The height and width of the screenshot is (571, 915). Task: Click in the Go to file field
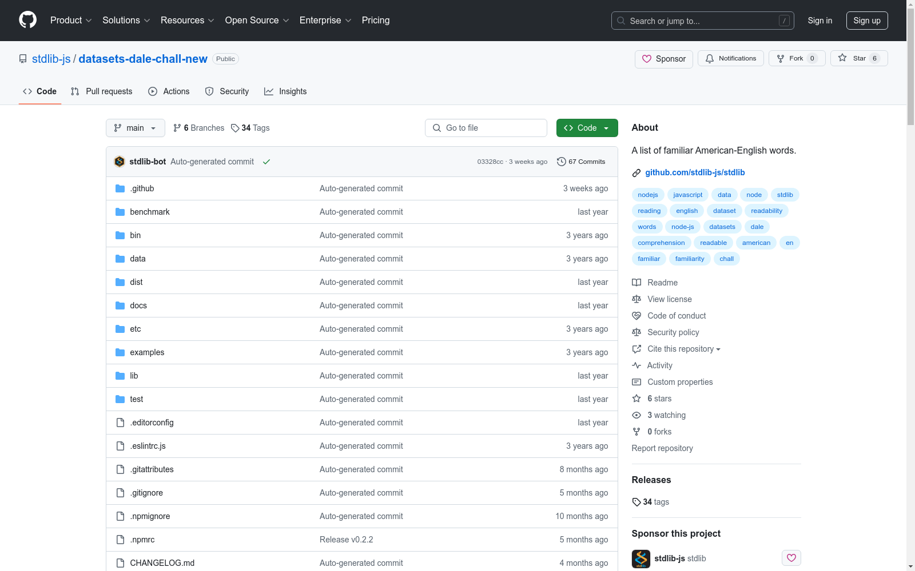point(486,128)
